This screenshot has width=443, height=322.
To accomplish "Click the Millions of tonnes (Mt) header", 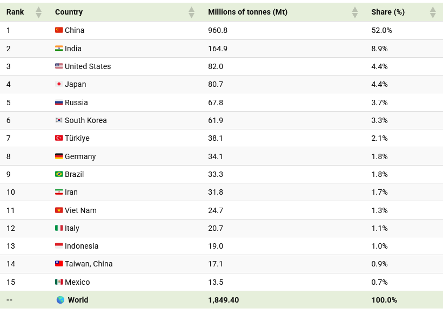I will 248,12.
